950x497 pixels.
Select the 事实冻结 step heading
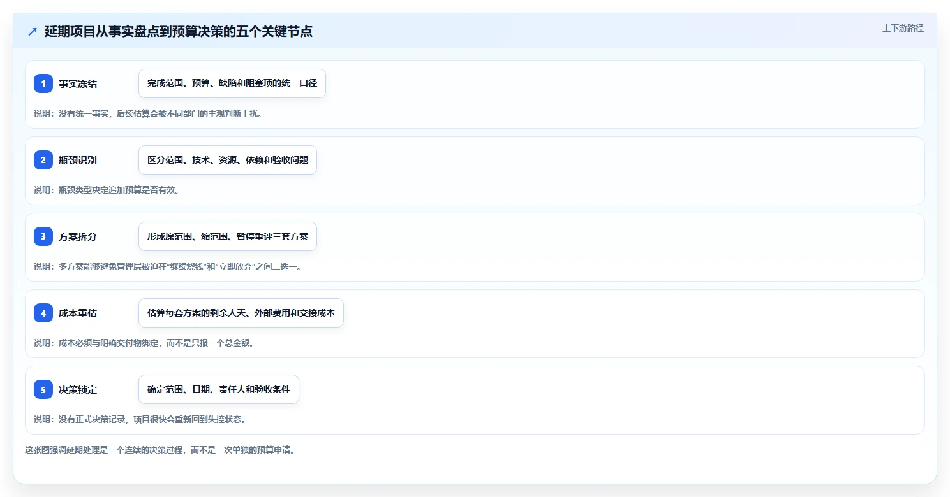coord(78,83)
